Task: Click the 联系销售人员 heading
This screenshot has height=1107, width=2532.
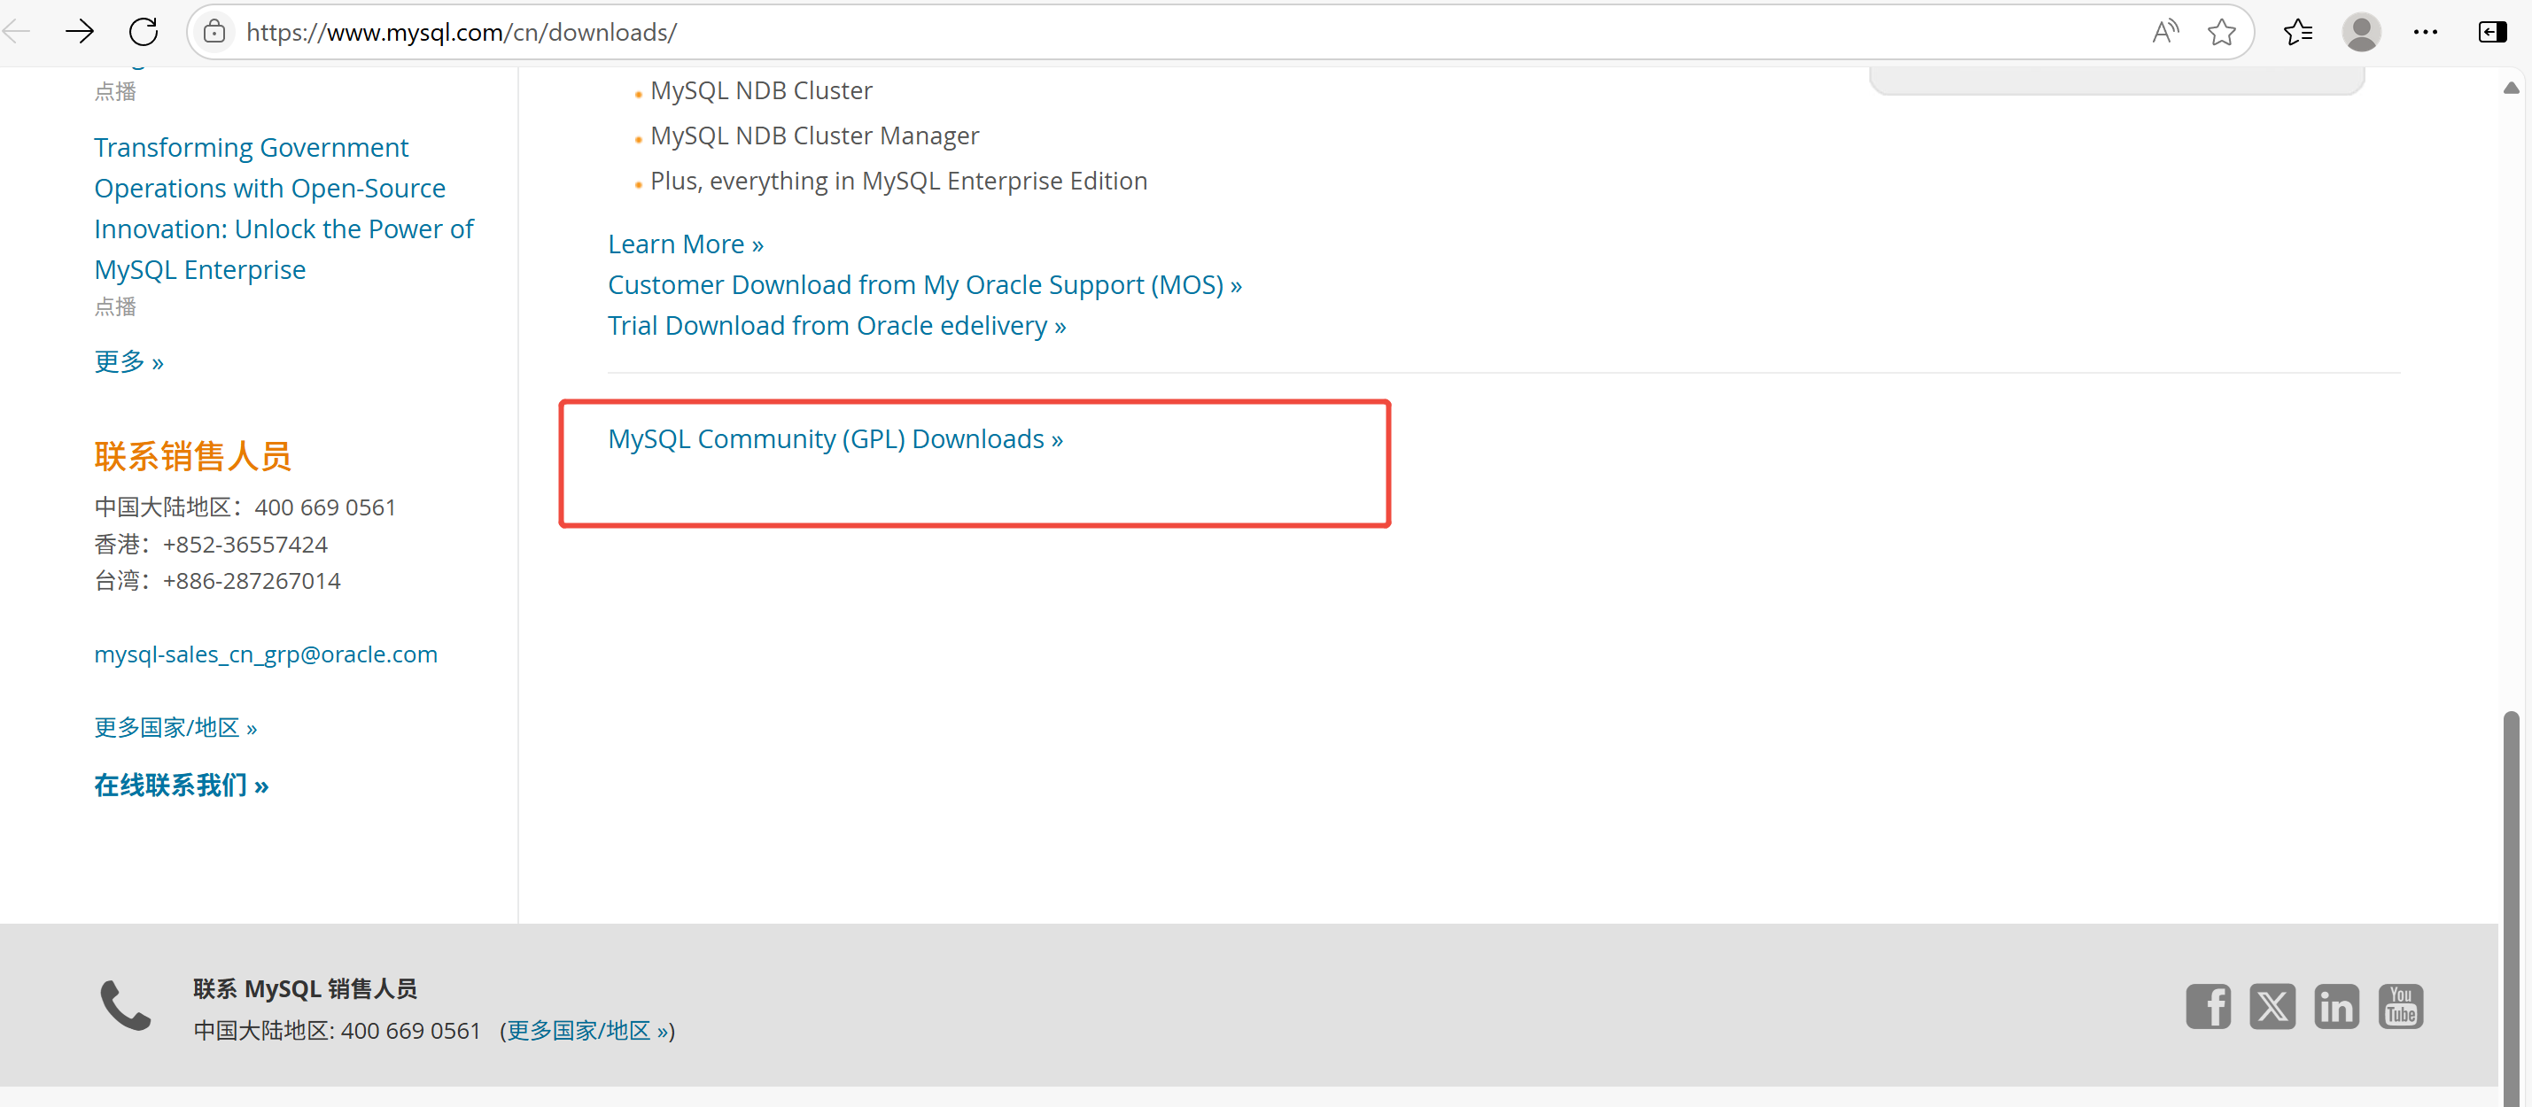Action: point(192,457)
